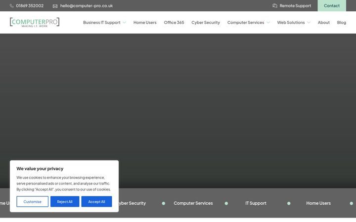Open Cyber Security in navigation bar
The height and width of the screenshot is (222, 356).
(x=206, y=22)
